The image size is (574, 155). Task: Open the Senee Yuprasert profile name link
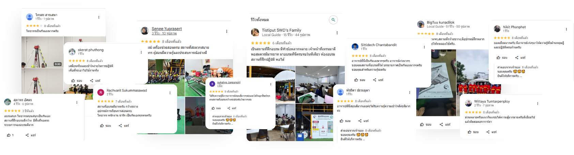[167, 29]
